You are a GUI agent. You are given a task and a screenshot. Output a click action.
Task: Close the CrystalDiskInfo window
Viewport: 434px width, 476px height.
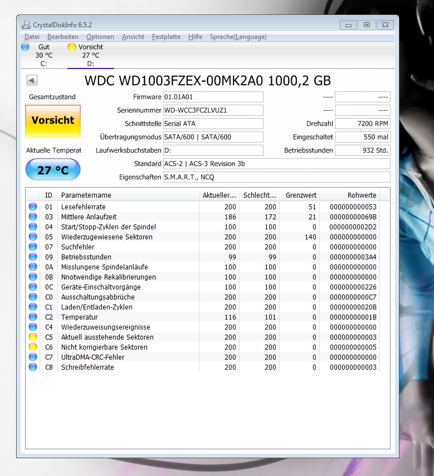point(385,25)
